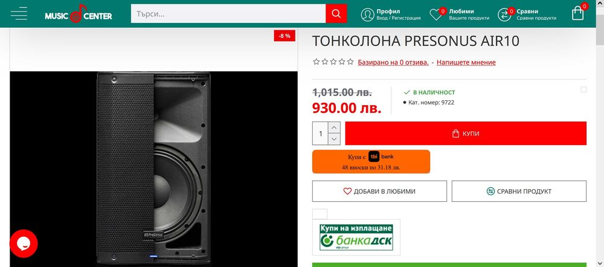Click the red КУПИ button
604x267 pixels.
tap(466, 133)
